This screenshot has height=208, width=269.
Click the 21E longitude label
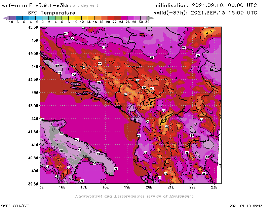pyautogui.click(x=170, y=187)
